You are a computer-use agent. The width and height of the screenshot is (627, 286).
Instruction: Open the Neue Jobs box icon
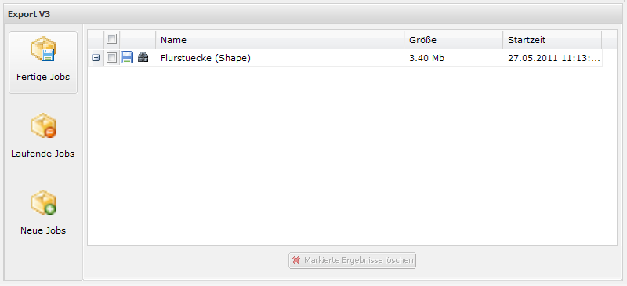[x=43, y=202]
